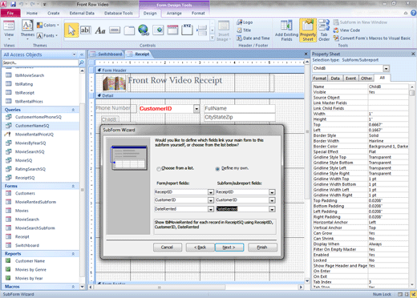Open All Access Objects menu arrow
This screenshot has height=298, width=417.
point(74,54)
